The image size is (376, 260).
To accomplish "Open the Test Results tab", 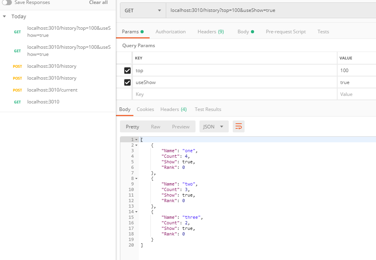I will pos(208,109).
